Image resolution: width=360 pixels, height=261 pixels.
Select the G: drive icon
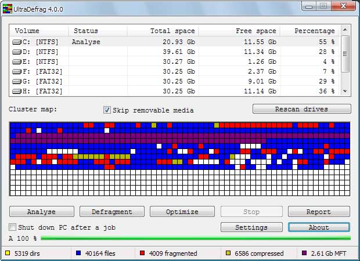(x=16, y=82)
